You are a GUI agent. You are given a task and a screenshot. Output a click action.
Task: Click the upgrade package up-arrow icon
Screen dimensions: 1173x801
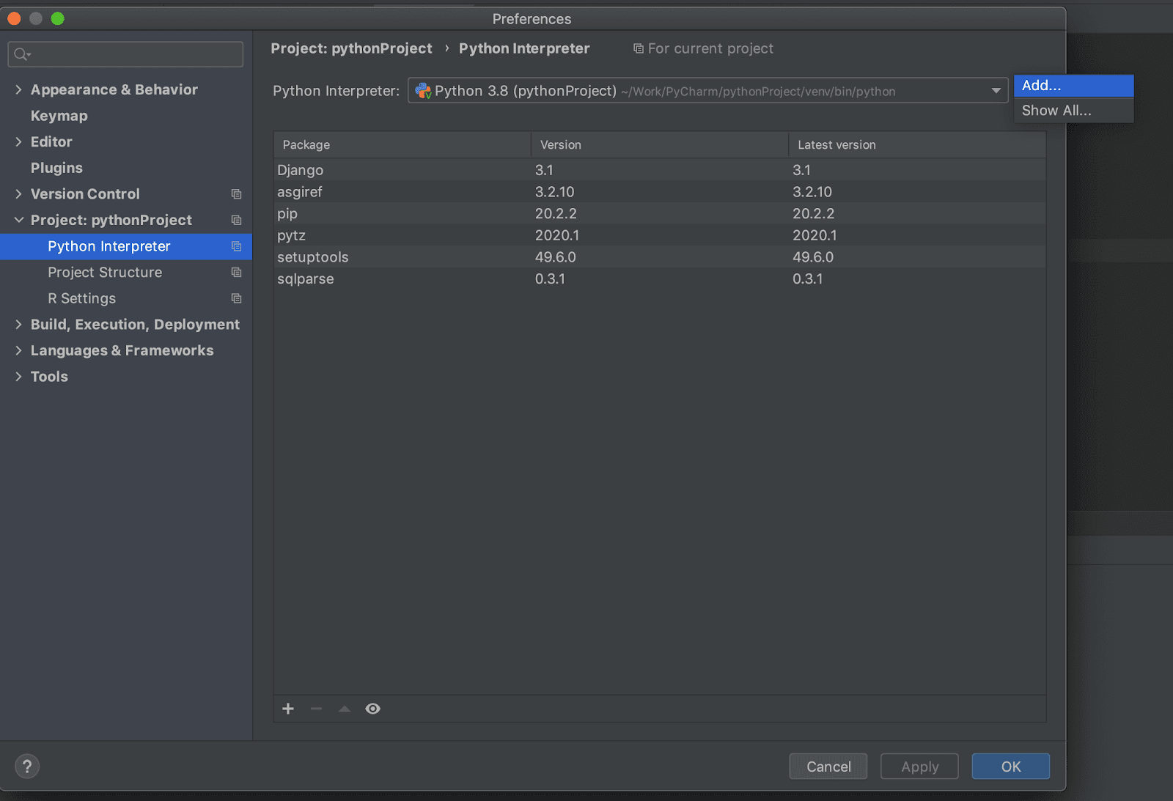[x=345, y=709]
